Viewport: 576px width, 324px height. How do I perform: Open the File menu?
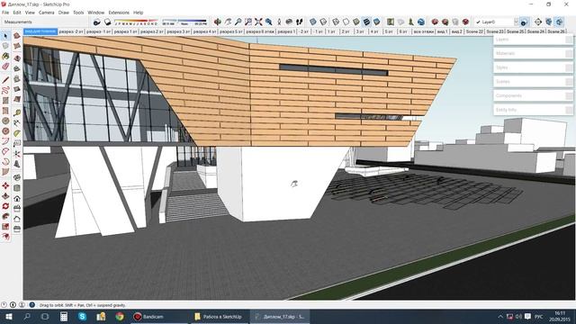pyautogui.click(x=5, y=13)
